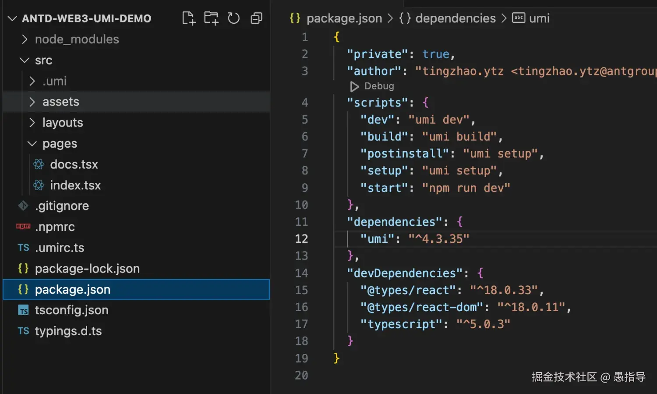Collapse the src folder
The width and height of the screenshot is (657, 394).
coord(25,60)
